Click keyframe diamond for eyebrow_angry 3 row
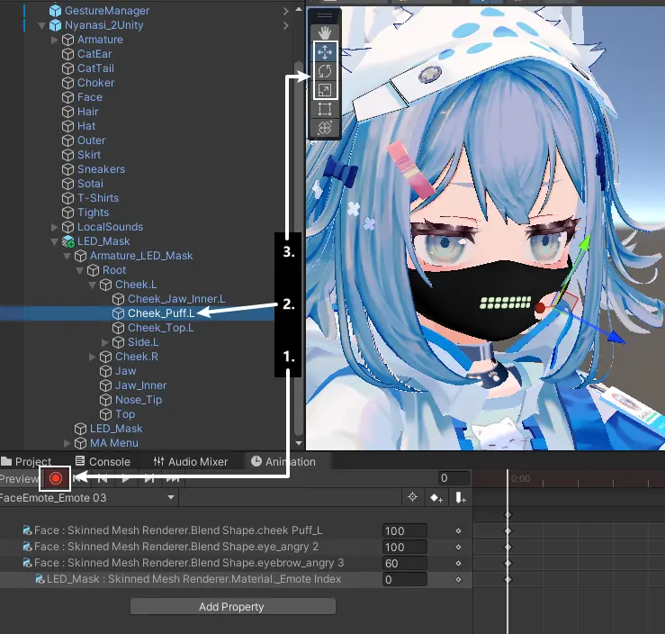665x634 pixels. click(x=458, y=563)
